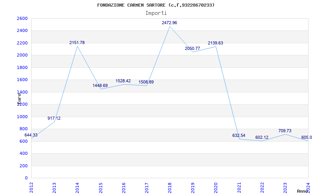
Task: Click the 2017 x-axis year label
Action: pyautogui.click(x=147, y=187)
